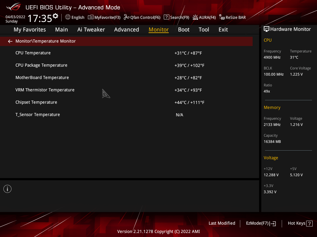Viewport: 317px width, 237px height.
Task: Click Last Modified button
Action: point(222,223)
